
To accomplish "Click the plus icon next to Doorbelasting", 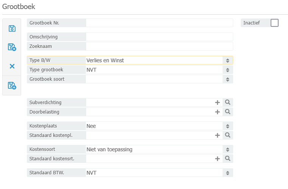I will (x=217, y=112).
